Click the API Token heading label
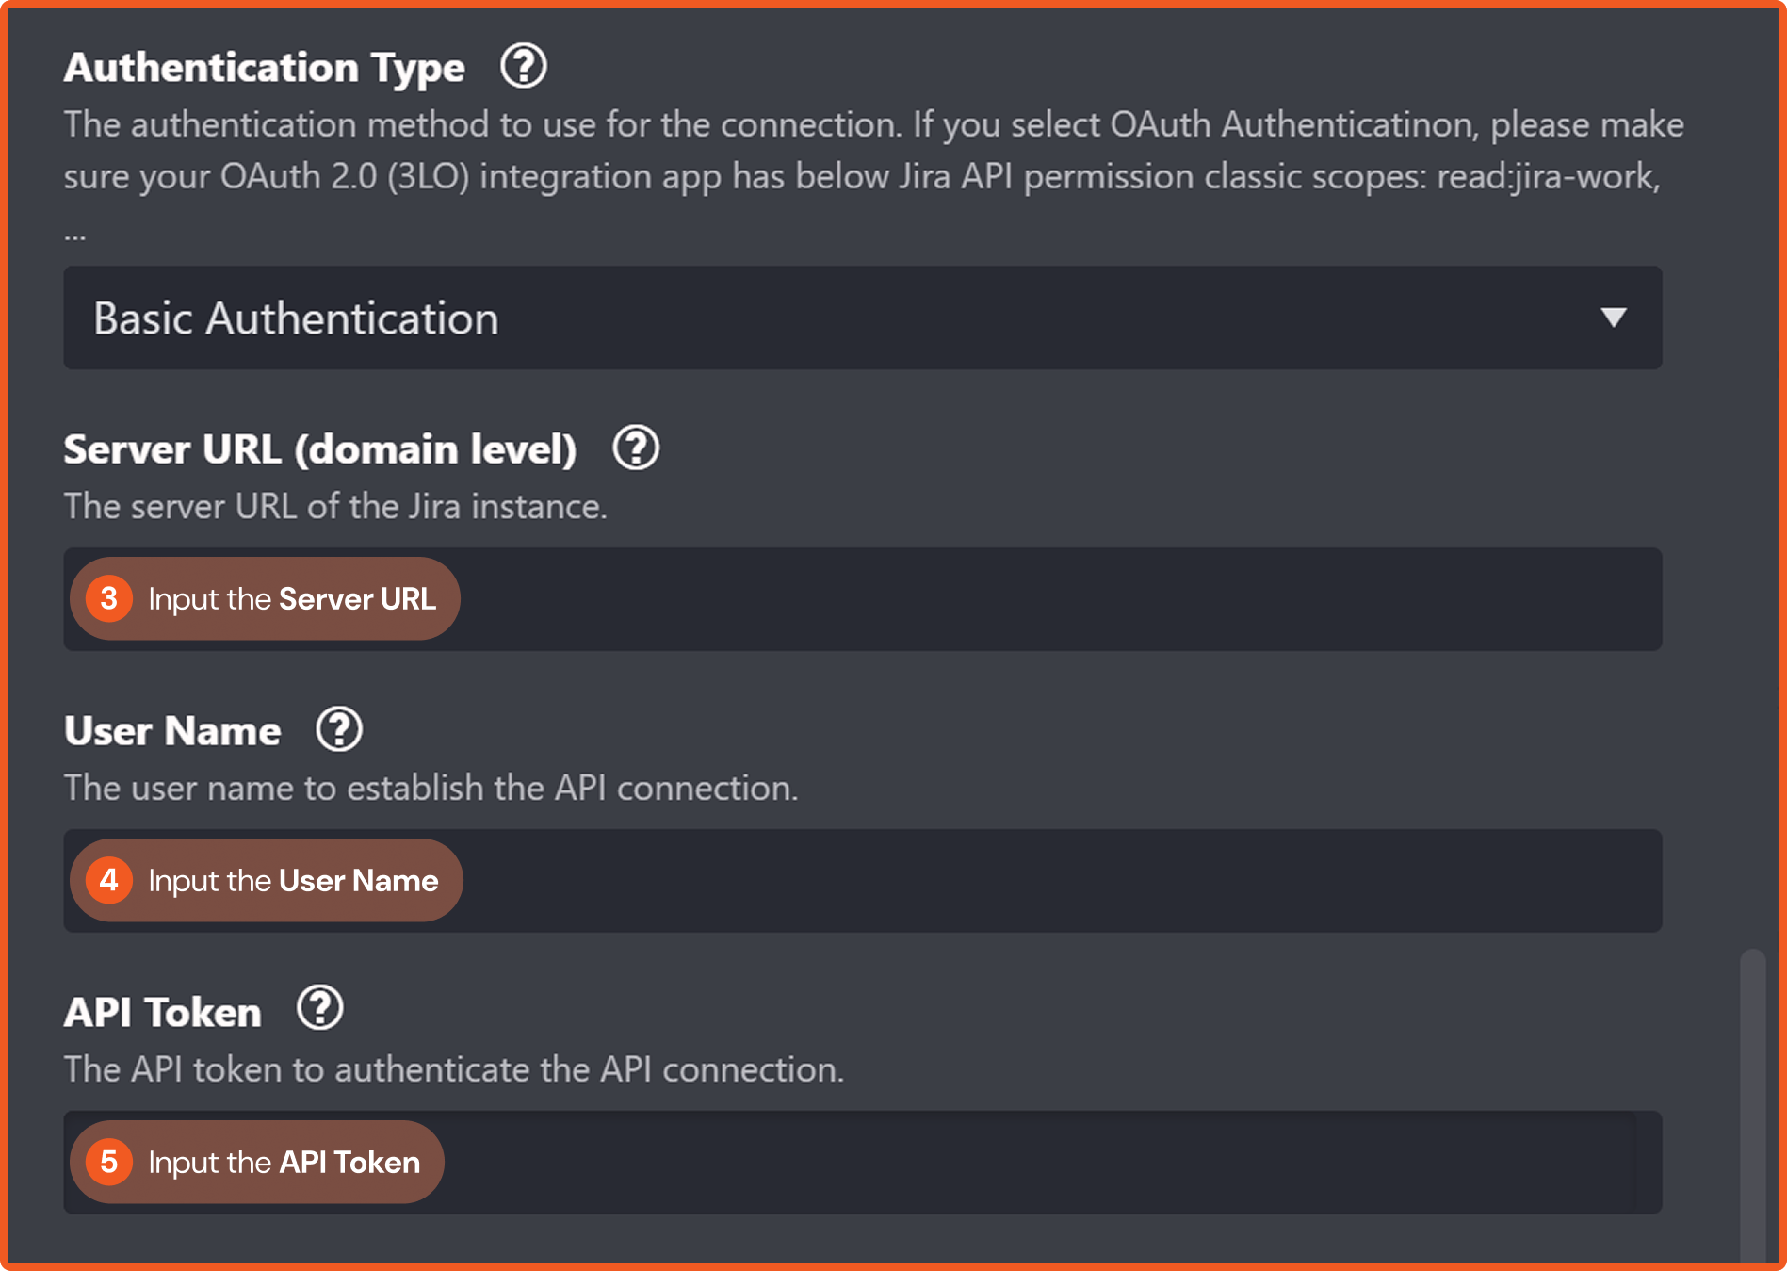1787x1271 pixels. coord(163,1013)
